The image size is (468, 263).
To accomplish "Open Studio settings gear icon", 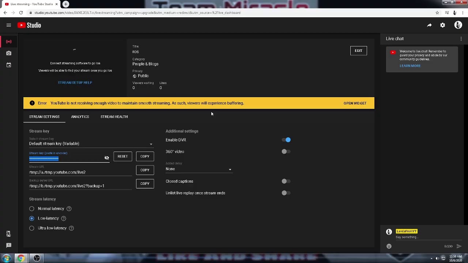I will point(442,25).
